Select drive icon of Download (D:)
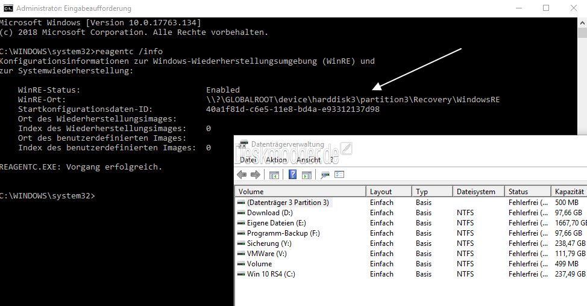The height and width of the screenshot is (306, 587). [x=241, y=213]
